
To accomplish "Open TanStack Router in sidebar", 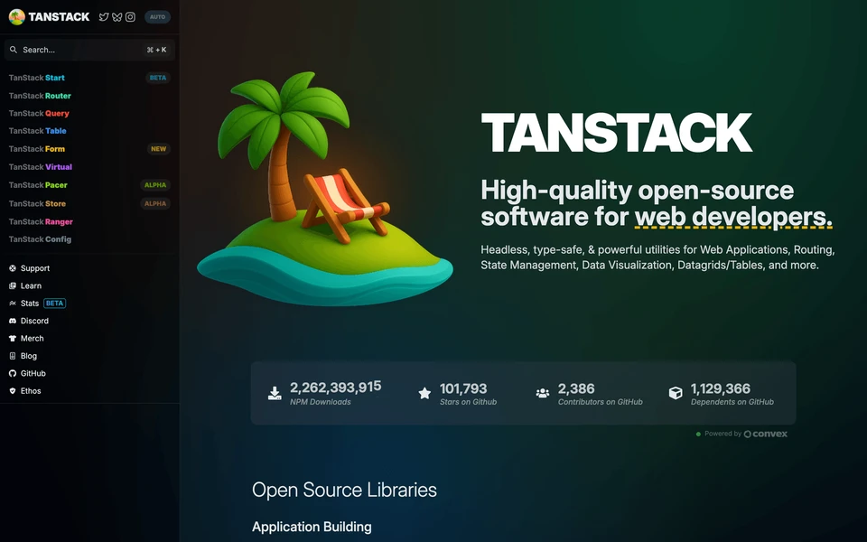I will (x=40, y=96).
